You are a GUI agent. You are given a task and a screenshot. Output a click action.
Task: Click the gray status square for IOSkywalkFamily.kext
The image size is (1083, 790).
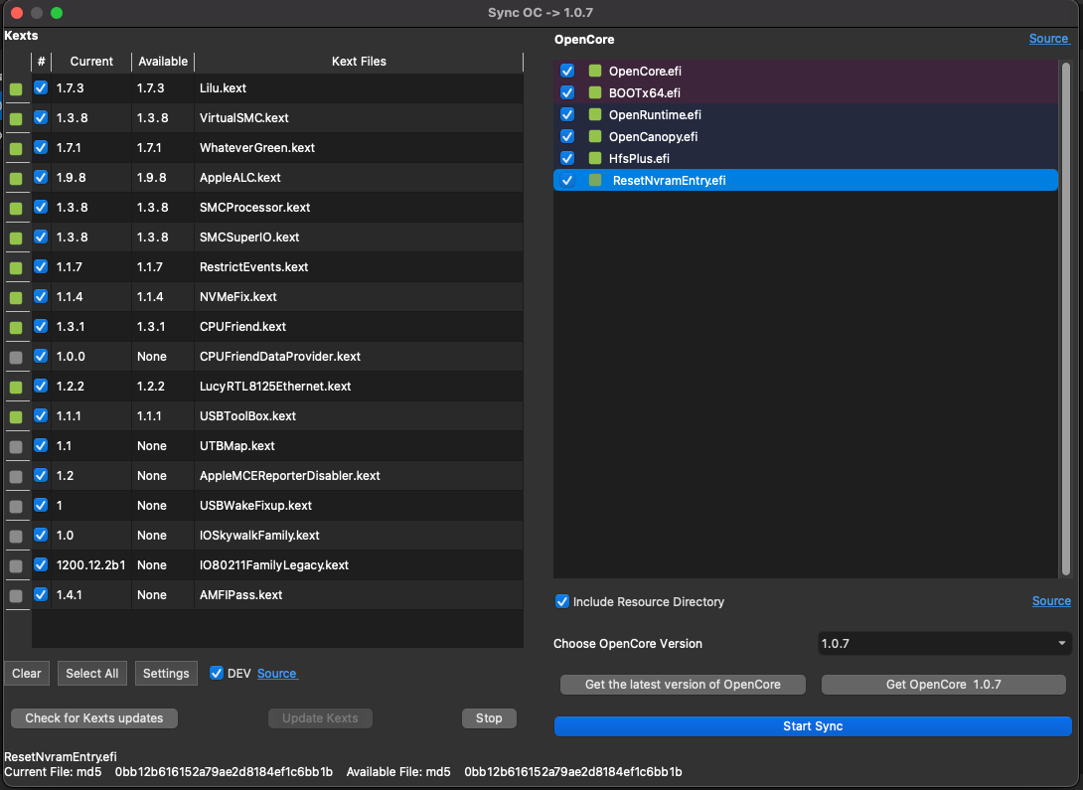coord(16,536)
